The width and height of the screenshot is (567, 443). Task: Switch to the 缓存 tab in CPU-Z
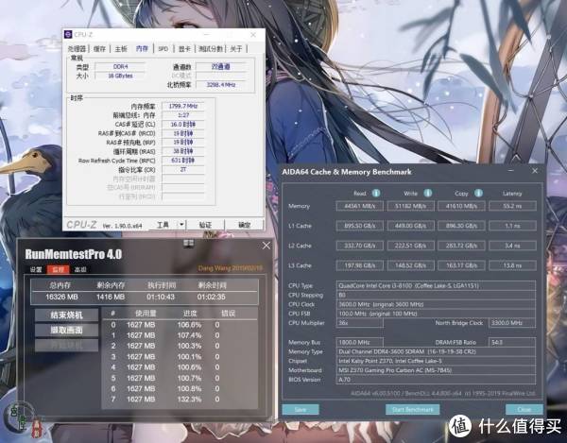coord(99,49)
